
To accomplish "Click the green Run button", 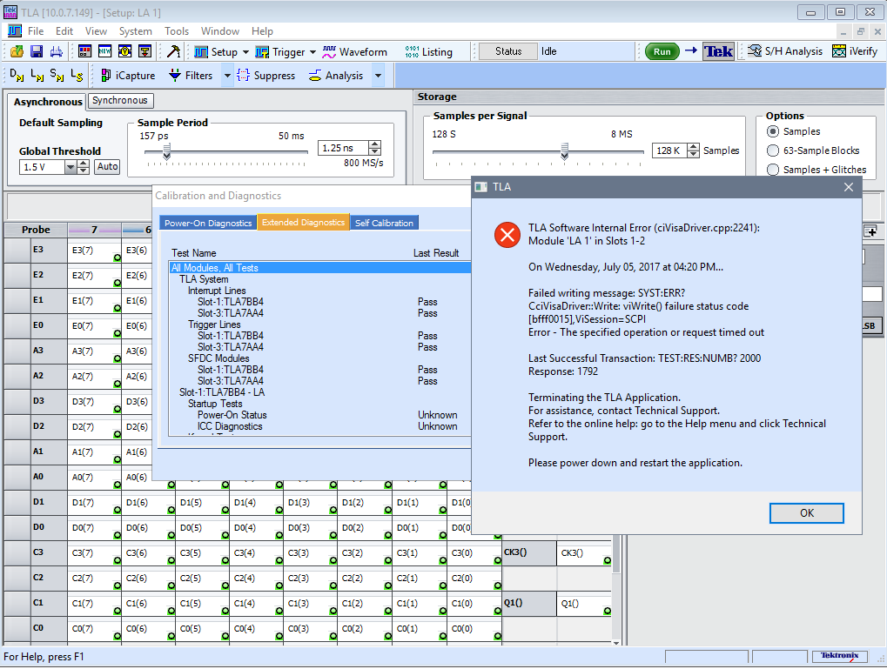I will [x=662, y=51].
